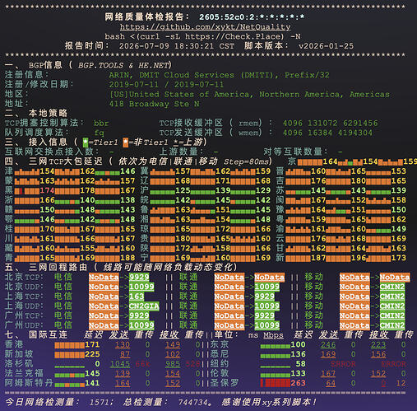The image size is (417, 411).
Task: Click the report time 2026-07-09 18:30:21 CST
Action: tap(177, 46)
